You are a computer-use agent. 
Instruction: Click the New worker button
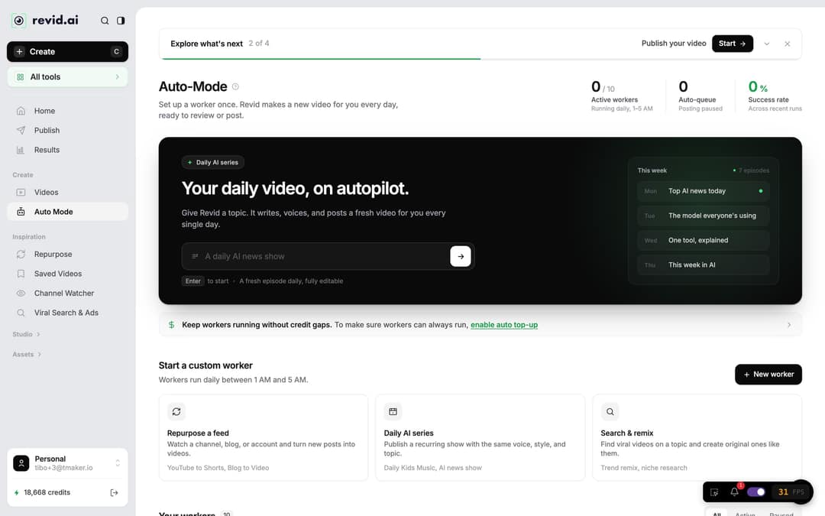(x=768, y=375)
